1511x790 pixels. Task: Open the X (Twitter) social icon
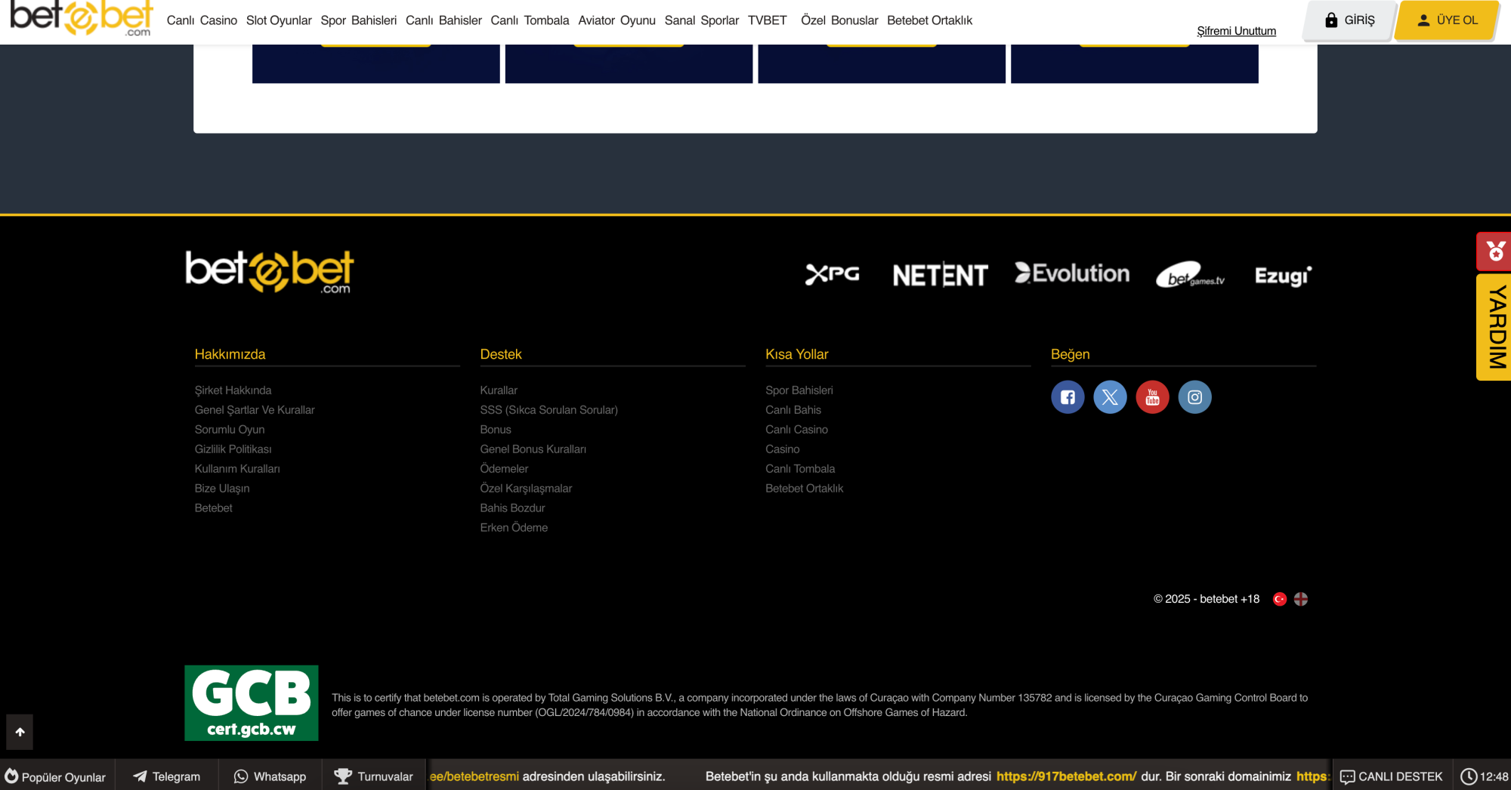tap(1110, 397)
